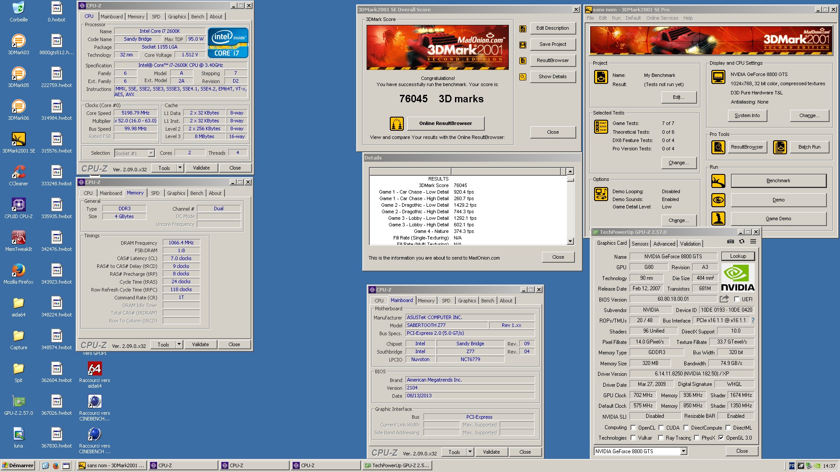Expand the GPU selector dropdown in GPU-Z

click(683, 451)
